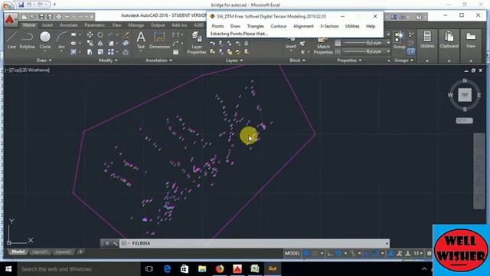The width and height of the screenshot is (490, 276).
Task: Click the AutoCAD application menu logo
Action: (10, 19)
